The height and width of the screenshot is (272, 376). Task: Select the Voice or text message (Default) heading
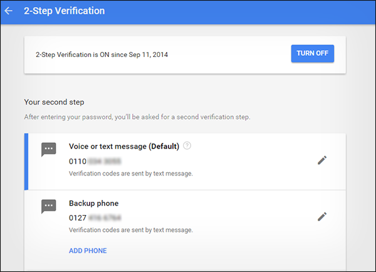pyautogui.click(x=124, y=146)
